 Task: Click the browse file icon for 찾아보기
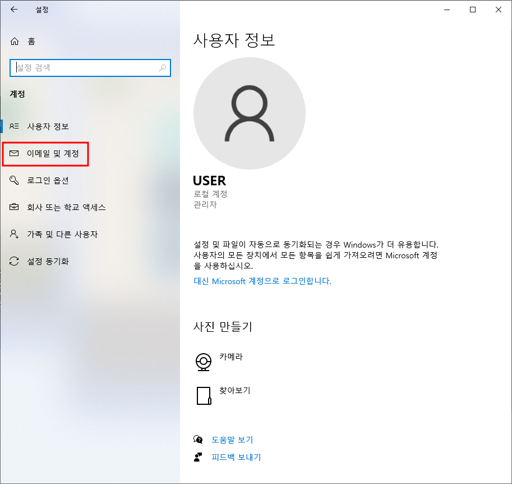204,396
